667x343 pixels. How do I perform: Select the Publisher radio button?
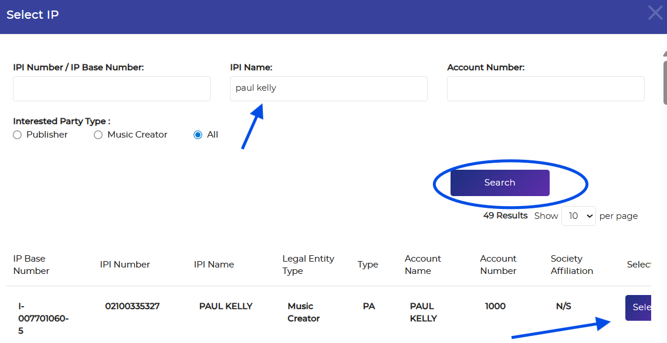click(18, 135)
